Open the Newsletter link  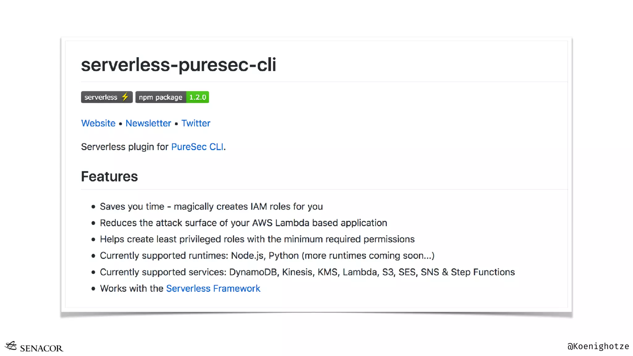coord(148,123)
